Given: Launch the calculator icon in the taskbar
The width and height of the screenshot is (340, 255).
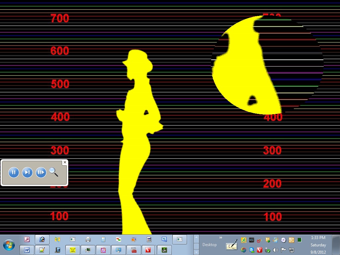Looking at the screenshot, I should tap(103, 239).
